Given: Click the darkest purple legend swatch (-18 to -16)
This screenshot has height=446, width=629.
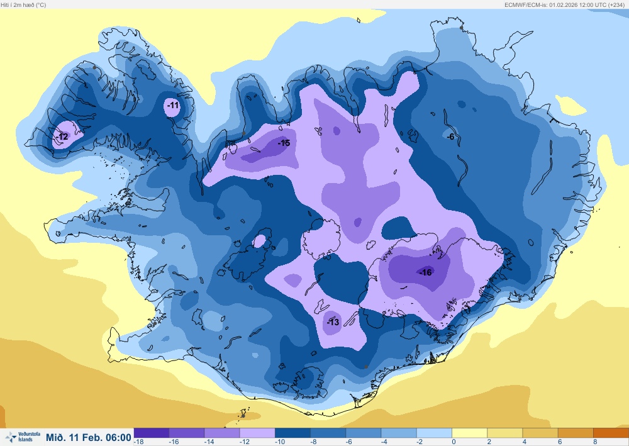Looking at the screenshot, I should [x=151, y=433].
